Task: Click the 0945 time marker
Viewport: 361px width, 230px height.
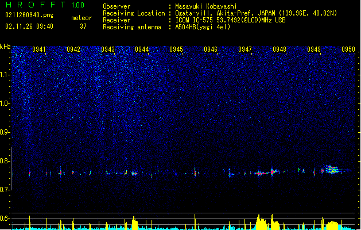Action: 176,49
